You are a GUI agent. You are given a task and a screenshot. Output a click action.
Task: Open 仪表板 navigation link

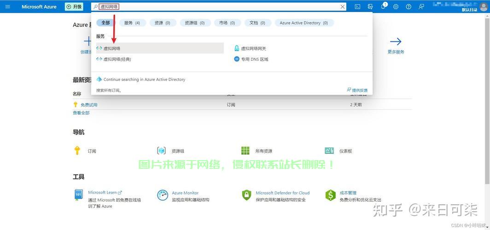pos(346,151)
